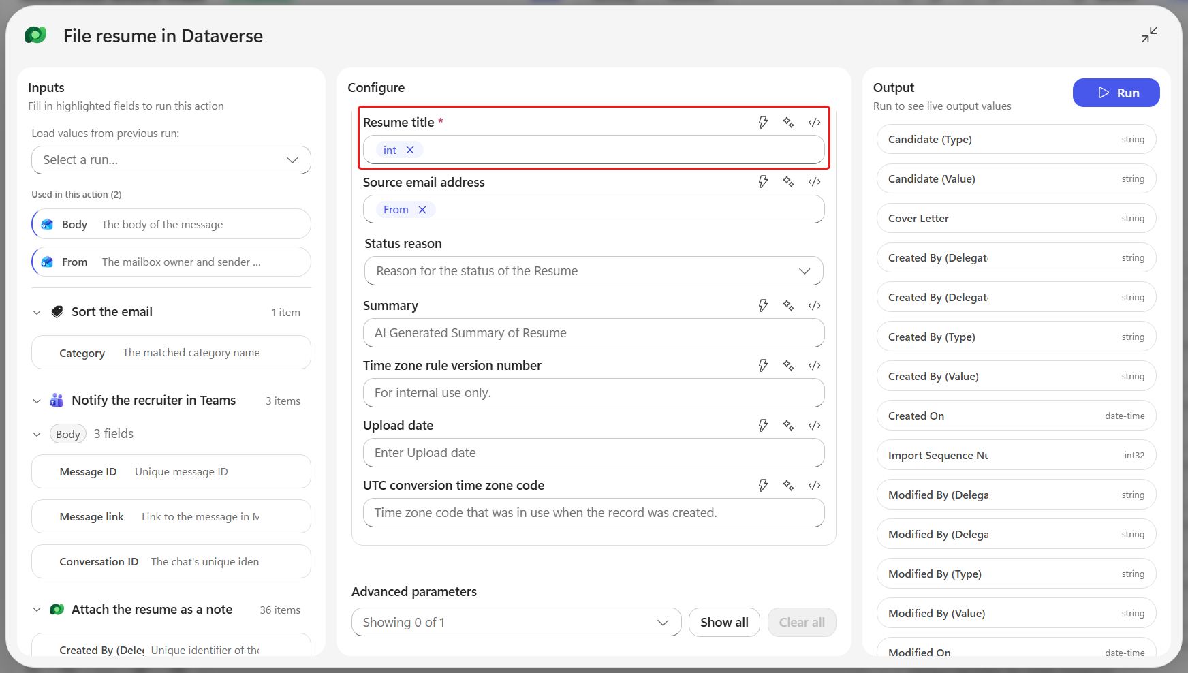Open the Status reason dropdown

coord(593,270)
